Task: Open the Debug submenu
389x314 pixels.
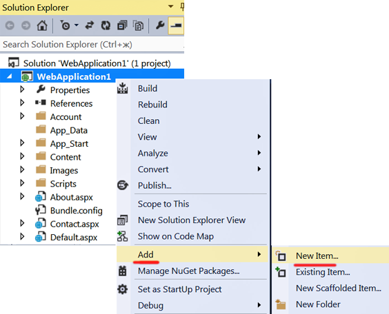Action: click(193, 305)
